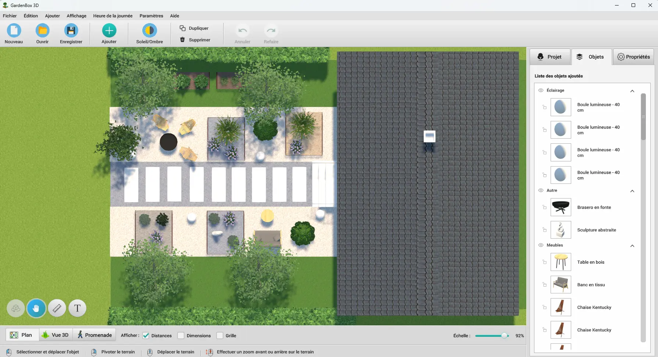The height and width of the screenshot is (357, 658).
Task: Open the Aide menu
Action: coord(175,16)
